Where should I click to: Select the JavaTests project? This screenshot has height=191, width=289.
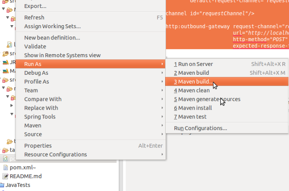tap(18, 185)
